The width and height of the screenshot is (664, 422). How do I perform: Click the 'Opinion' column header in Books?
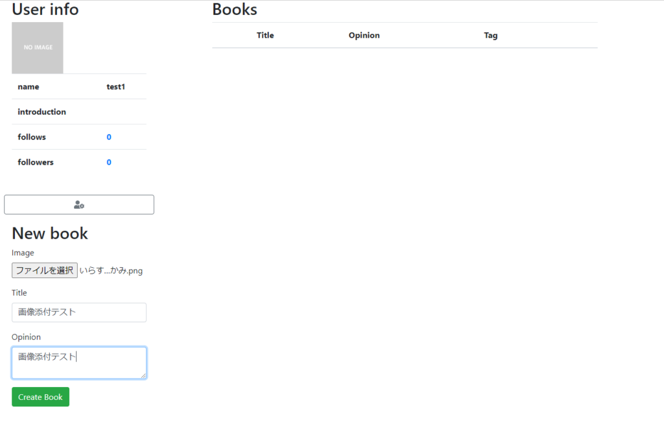click(x=364, y=36)
